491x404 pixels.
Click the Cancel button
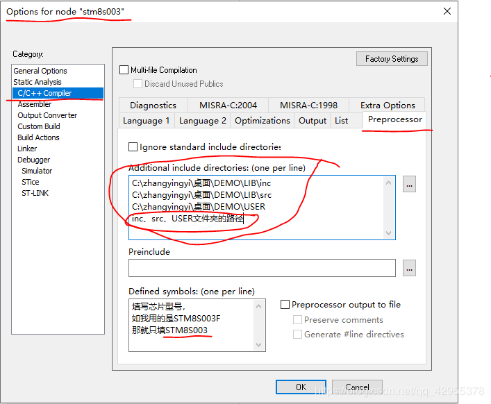[357, 387]
